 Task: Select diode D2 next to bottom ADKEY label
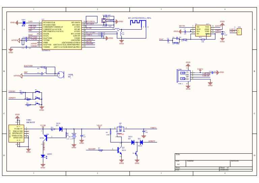(x=141, y=142)
